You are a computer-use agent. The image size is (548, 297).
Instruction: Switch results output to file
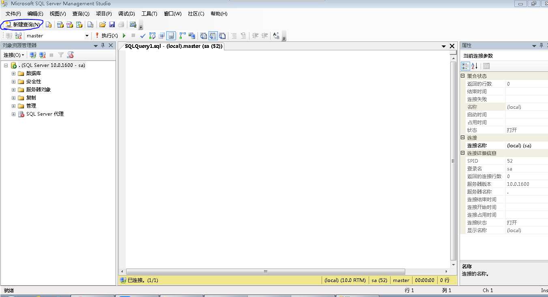(222, 36)
